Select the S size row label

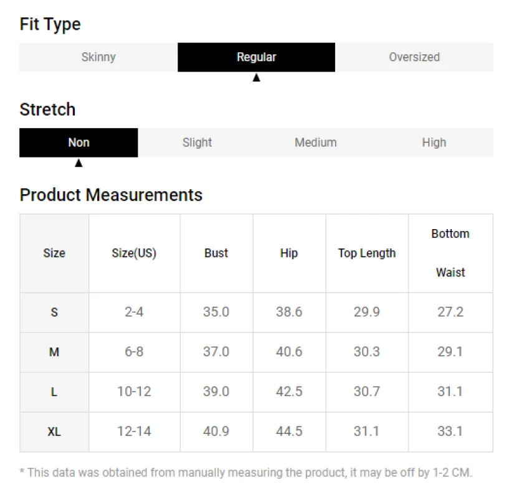click(x=54, y=312)
